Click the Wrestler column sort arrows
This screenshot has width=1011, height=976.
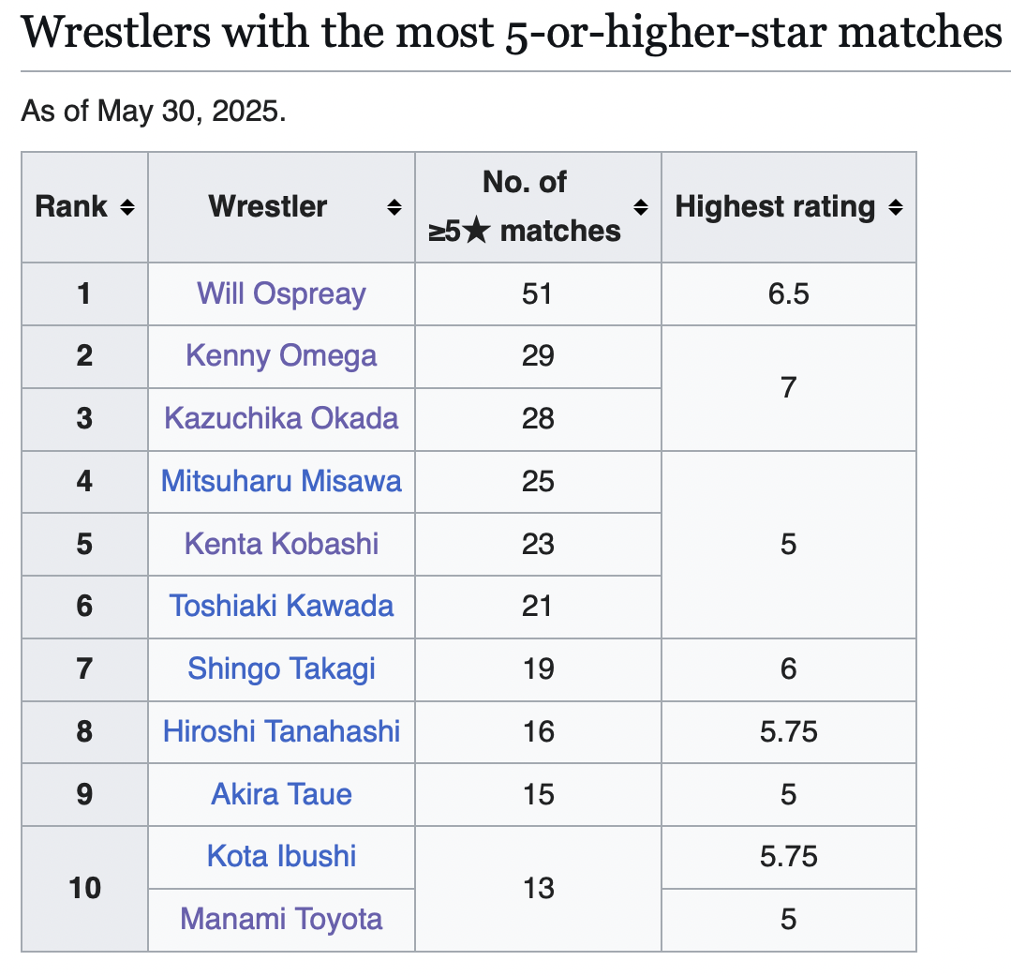click(x=394, y=207)
